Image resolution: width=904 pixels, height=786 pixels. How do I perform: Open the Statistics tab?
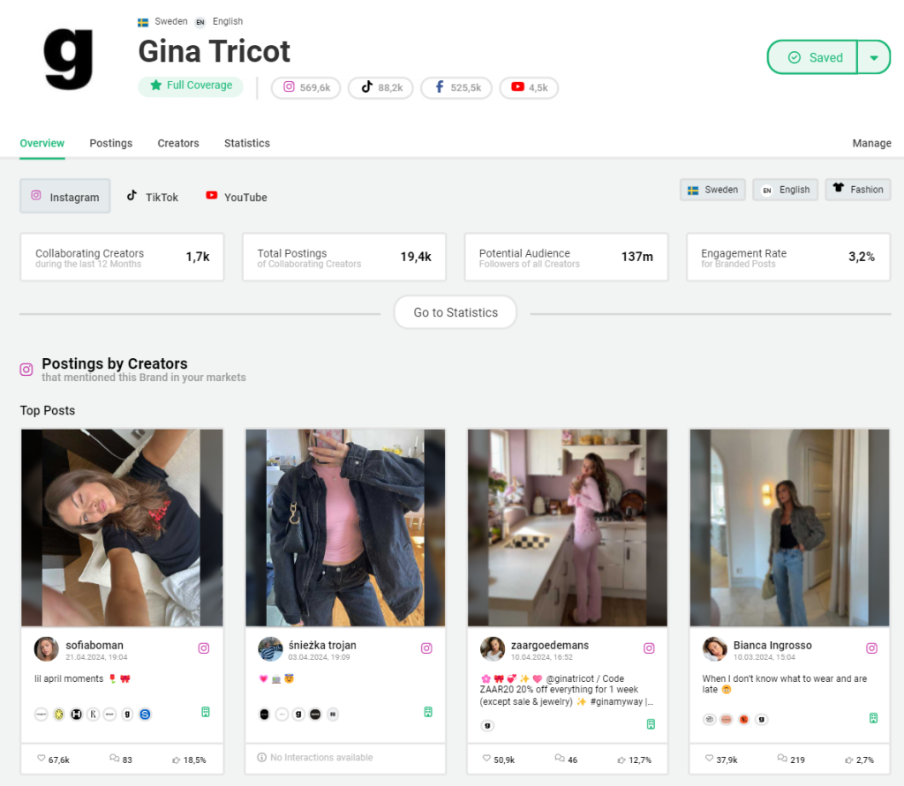[x=246, y=143]
